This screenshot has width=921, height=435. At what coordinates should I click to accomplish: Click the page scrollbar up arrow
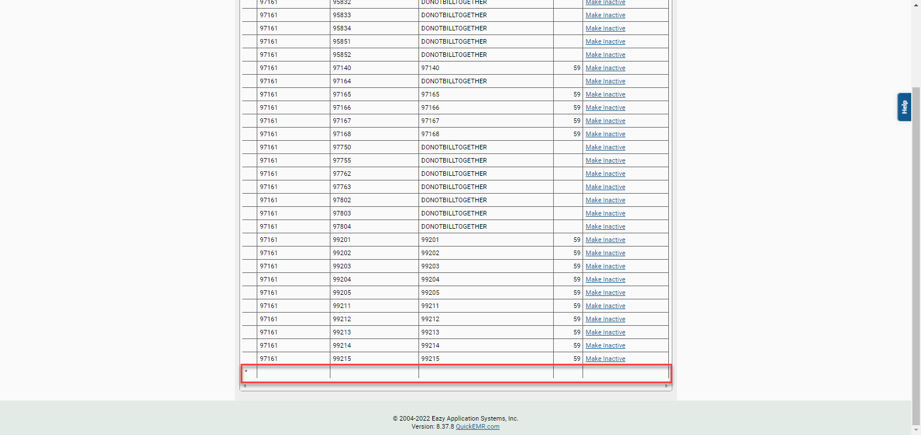[916, 5]
